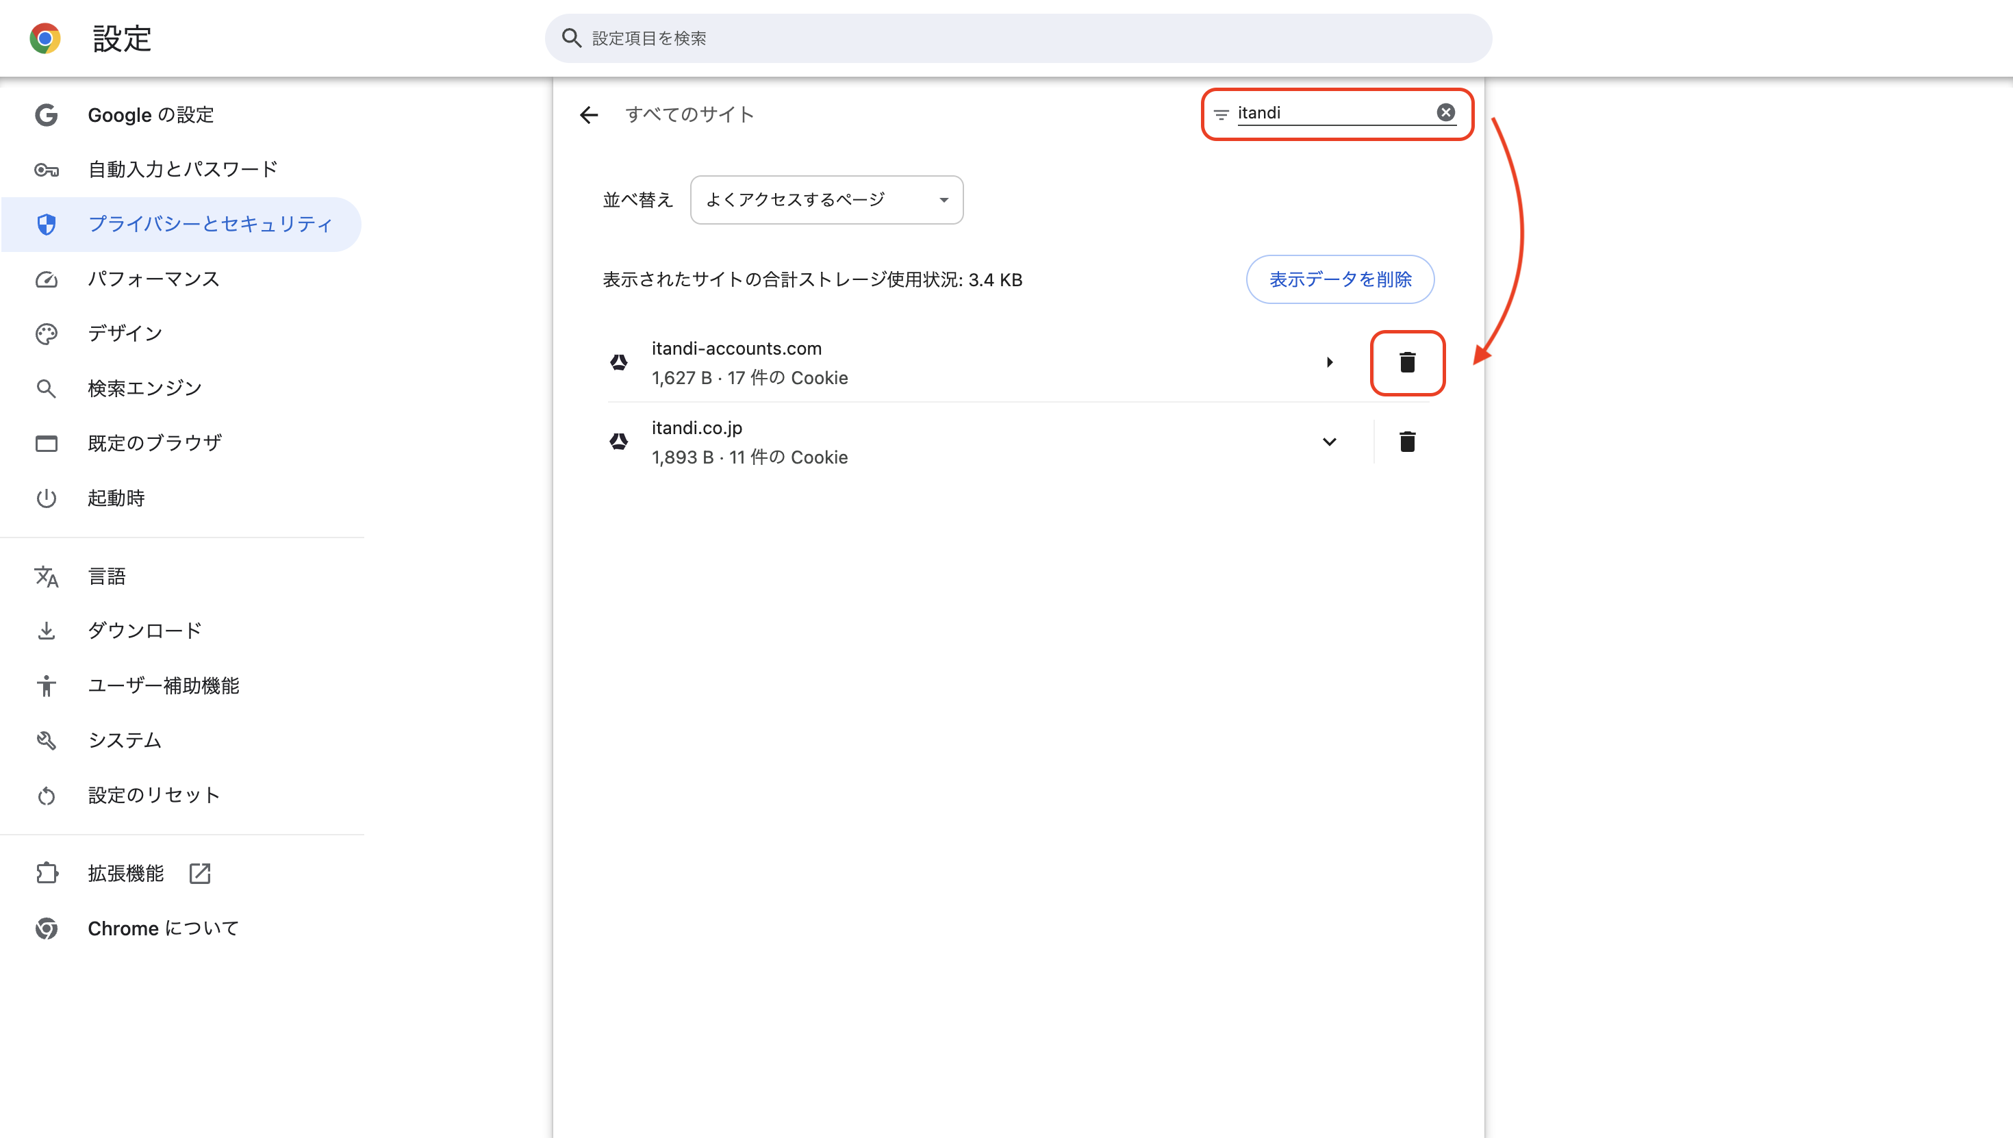Click the search magnifier icon in settings bar
This screenshot has height=1138, width=2013.
[572, 38]
